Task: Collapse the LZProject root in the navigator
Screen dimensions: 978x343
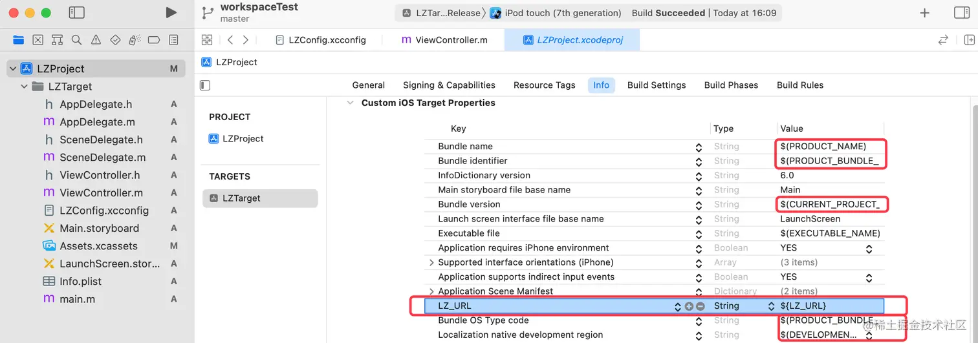Action: [13, 68]
